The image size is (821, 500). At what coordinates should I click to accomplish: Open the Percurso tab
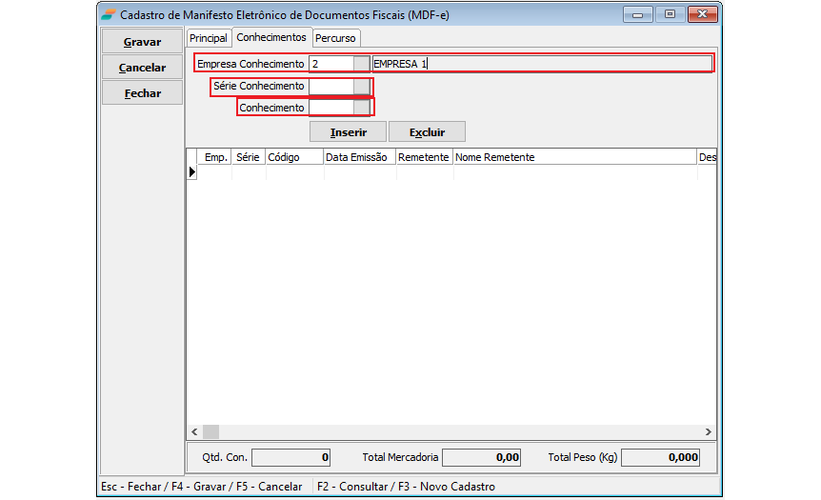(x=335, y=38)
